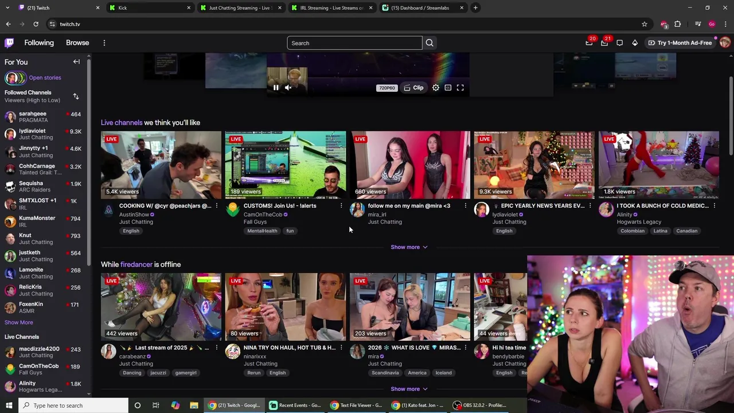Image resolution: width=734 pixels, height=413 pixels.
Task: Click the Live channels heading link
Action: (x=122, y=123)
